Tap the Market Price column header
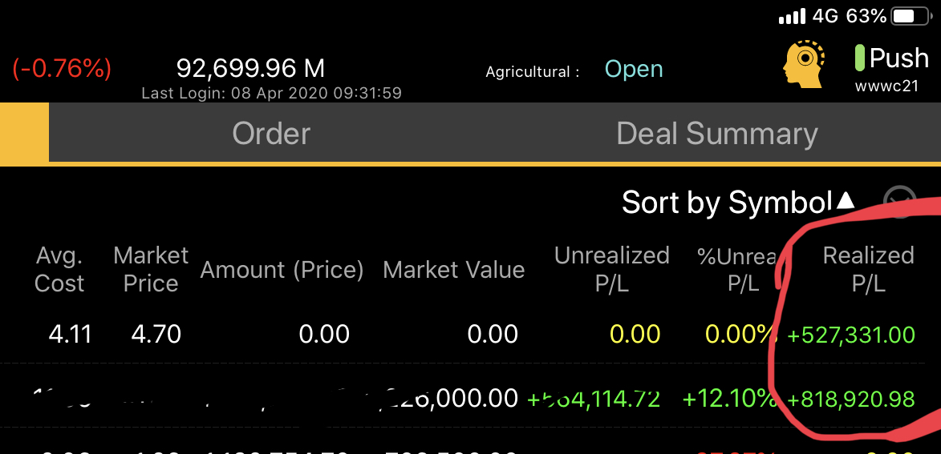Image resolution: width=941 pixels, height=454 pixels. 151,270
